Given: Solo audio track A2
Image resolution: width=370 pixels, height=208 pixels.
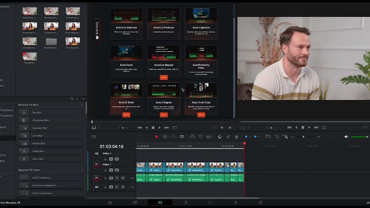Looking at the screenshot, I should [x=117, y=187].
